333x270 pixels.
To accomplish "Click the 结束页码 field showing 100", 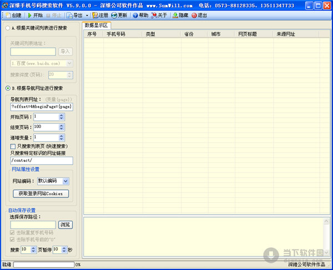I will coord(46,127).
